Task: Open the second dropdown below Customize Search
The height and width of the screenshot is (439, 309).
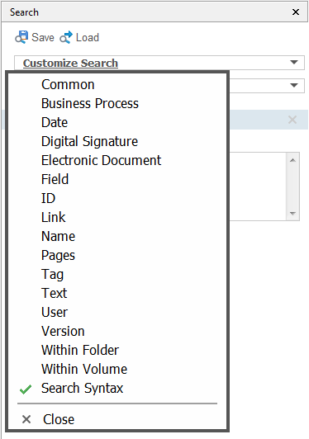Action: coord(294,85)
